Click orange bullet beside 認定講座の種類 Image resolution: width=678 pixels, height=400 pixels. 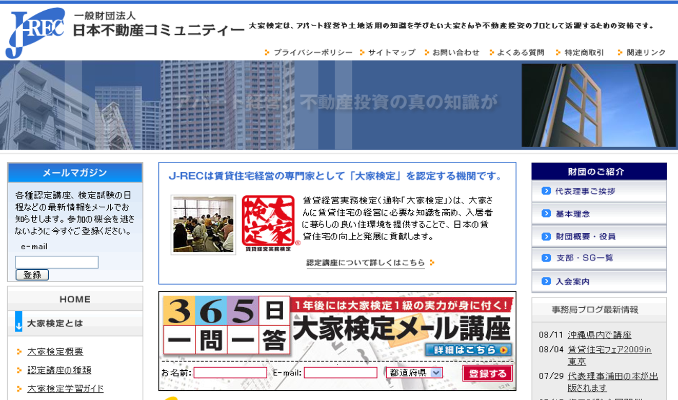point(19,370)
